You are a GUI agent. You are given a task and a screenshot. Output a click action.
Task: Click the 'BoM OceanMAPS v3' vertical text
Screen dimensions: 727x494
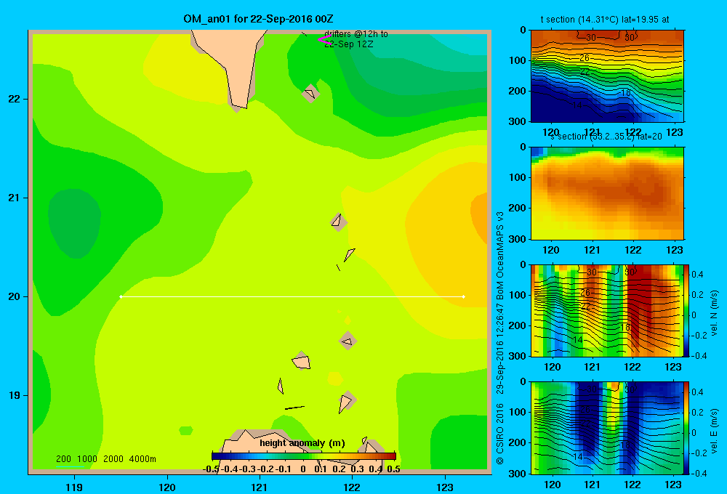point(500,256)
